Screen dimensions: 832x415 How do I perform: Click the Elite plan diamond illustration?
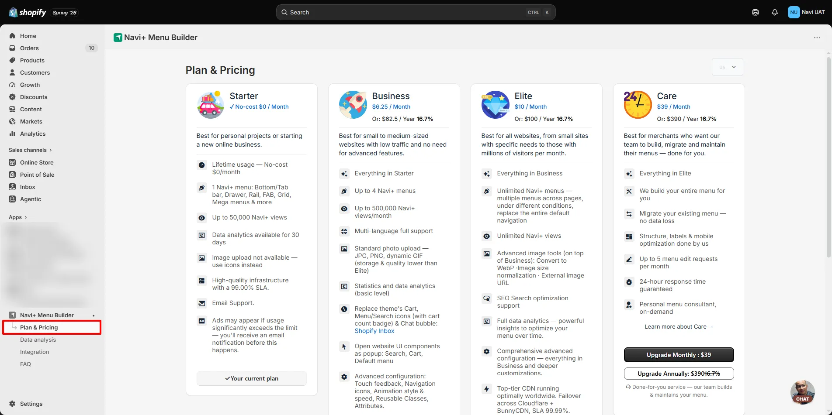click(x=496, y=105)
